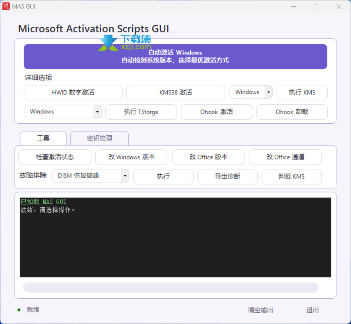The height and width of the screenshot is (324, 351).
Task: Click 改 Office 版本 button
Action: tap(209, 157)
